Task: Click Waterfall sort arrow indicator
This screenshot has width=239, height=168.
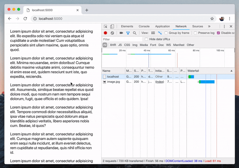Action: 231,71
